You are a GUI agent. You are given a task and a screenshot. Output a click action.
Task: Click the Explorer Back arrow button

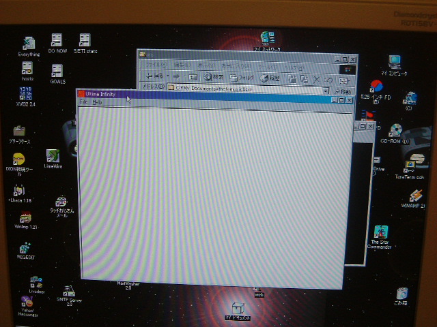[x=155, y=76]
